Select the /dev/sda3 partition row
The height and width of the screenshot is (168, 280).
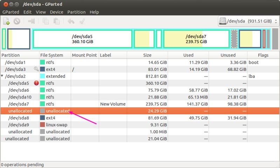click(x=140, y=69)
